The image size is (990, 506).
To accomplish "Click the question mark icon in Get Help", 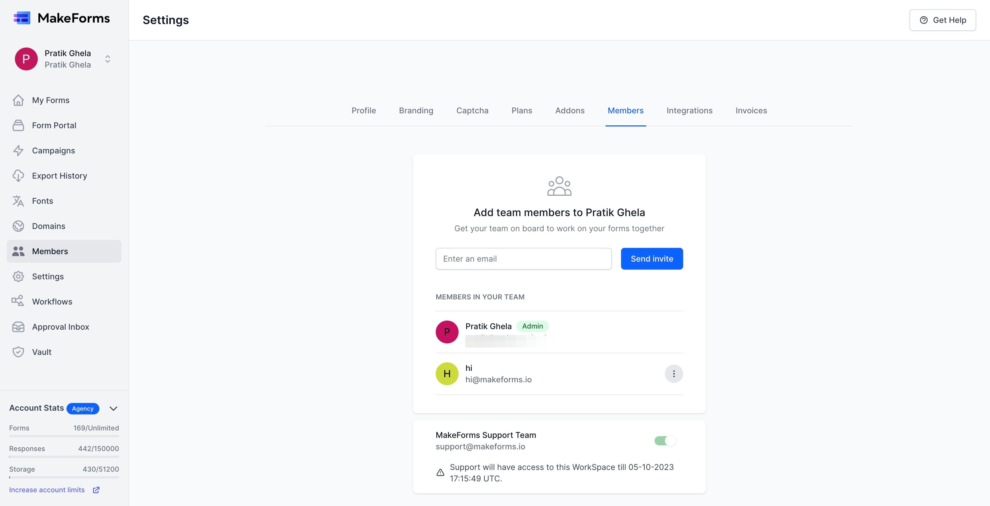I will point(924,20).
